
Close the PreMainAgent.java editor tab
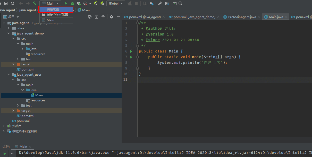click(x=259, y=17)
